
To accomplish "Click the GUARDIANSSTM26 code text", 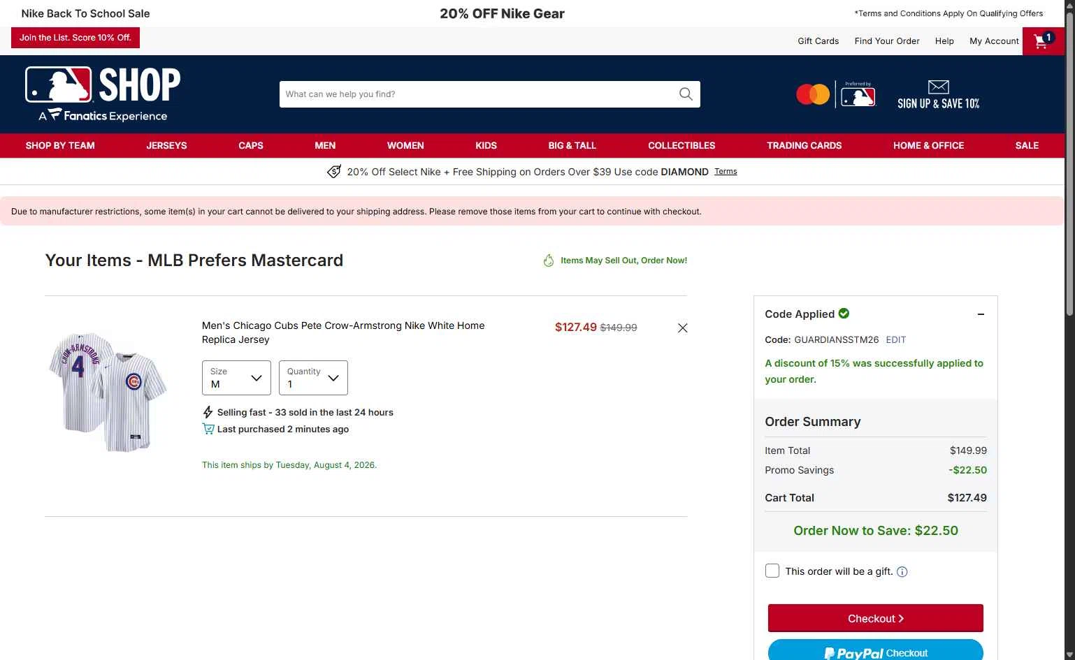I will point(837,339).
